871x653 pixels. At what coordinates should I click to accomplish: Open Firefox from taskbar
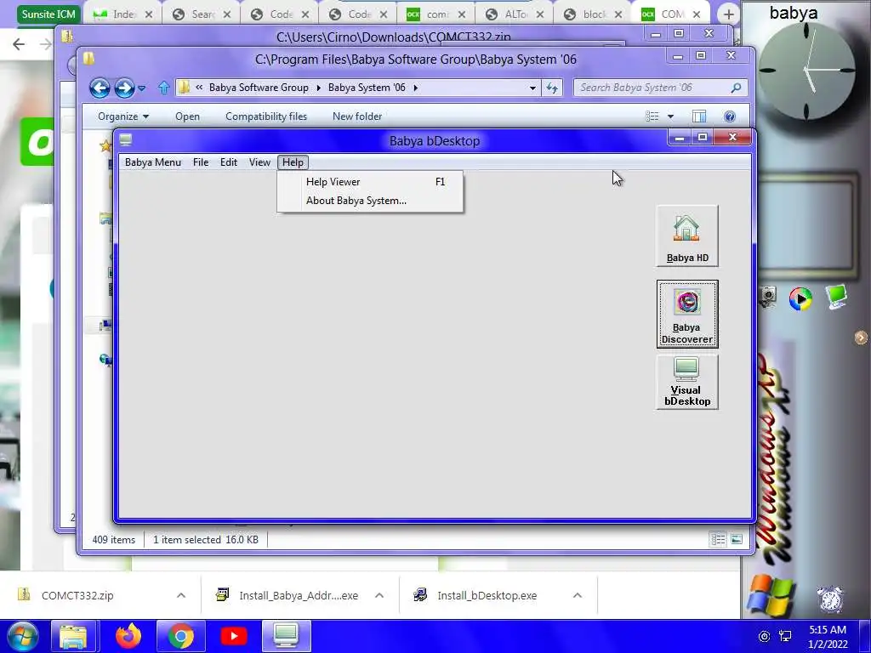click(x=128, y=636)
